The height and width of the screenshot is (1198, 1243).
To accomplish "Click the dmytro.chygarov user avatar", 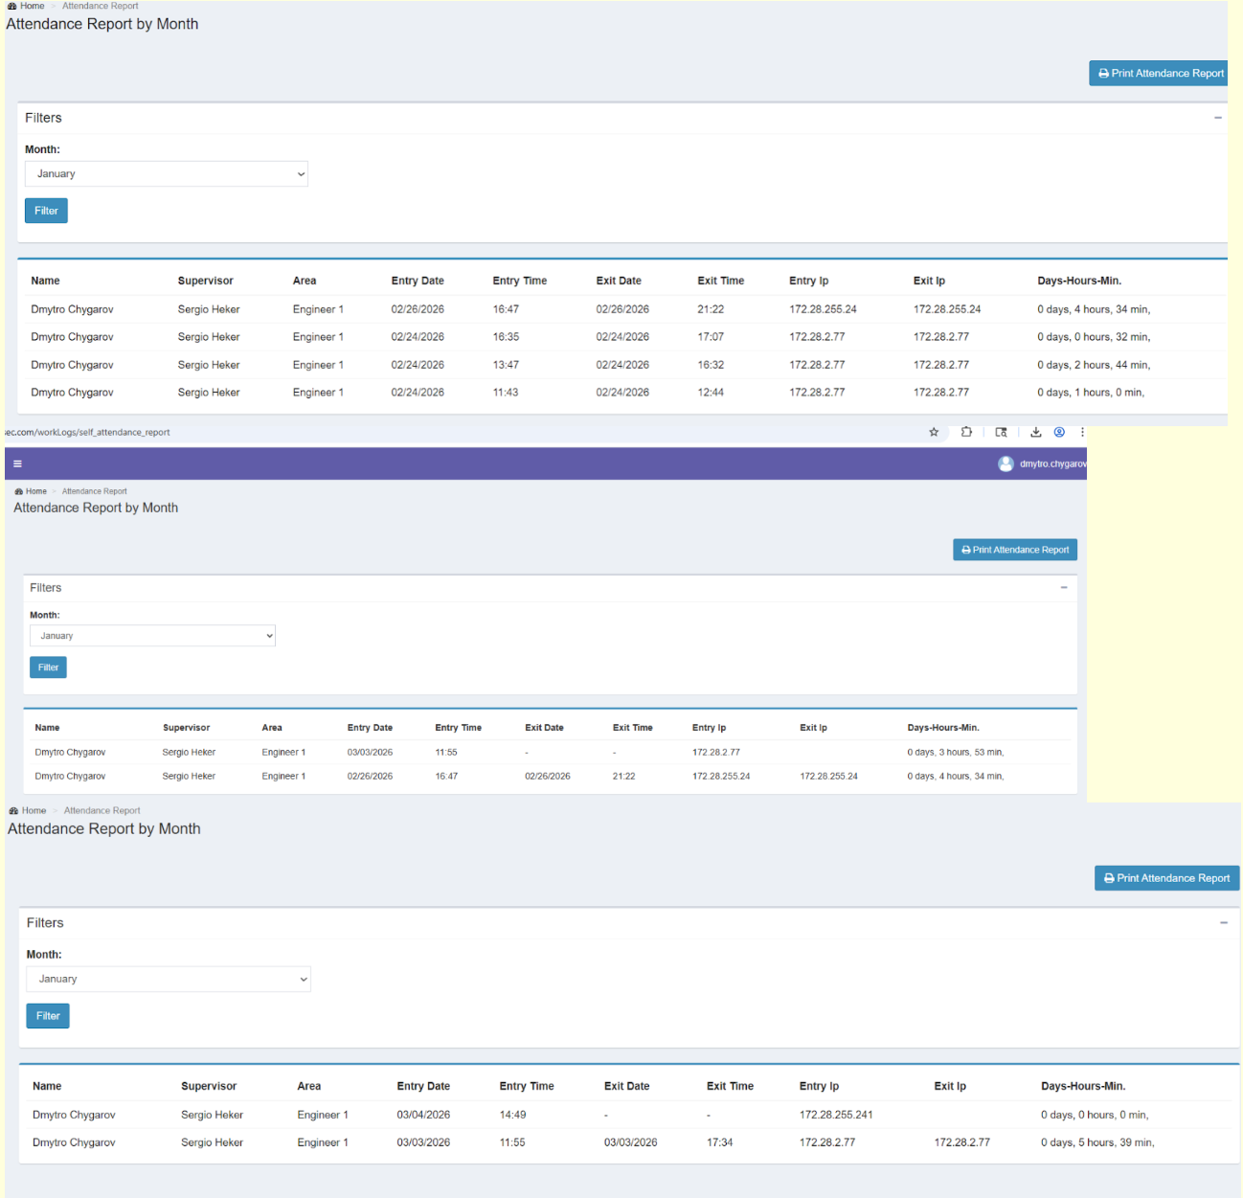I will 1006,463.
